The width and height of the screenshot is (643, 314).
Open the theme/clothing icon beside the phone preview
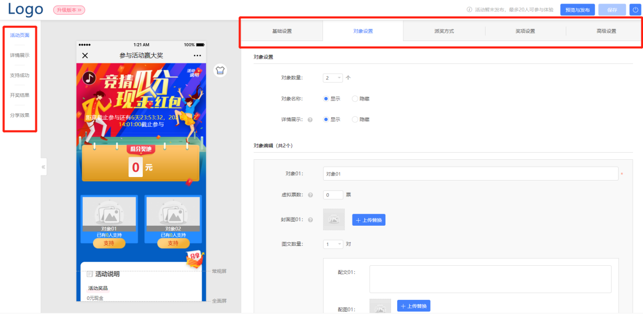(220, 71)
